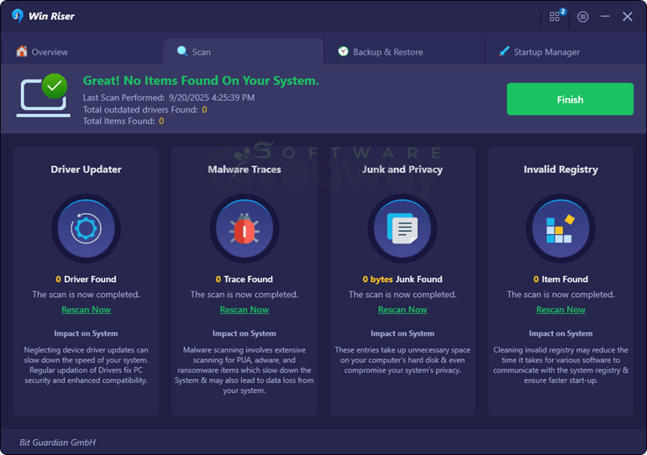Click the 'Total Items Found: 0' line
The image size is (647, 455).
tap(124, 121)
